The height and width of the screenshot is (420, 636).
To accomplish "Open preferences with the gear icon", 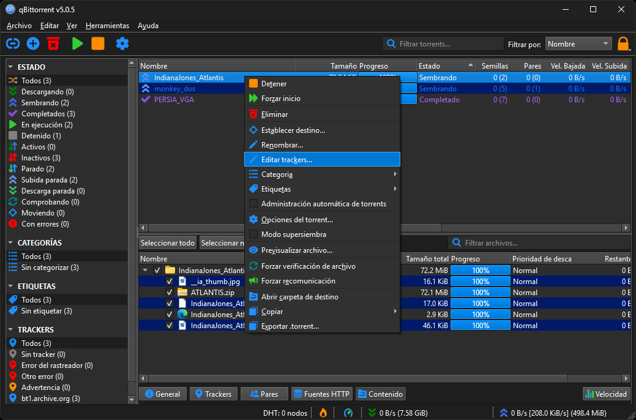I will [122, 43].
